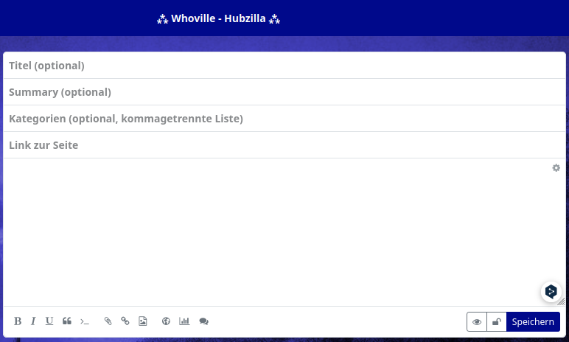Attach a file with the paperclip icon
This screenshot has height=342, width=569.
pos(108,321)
